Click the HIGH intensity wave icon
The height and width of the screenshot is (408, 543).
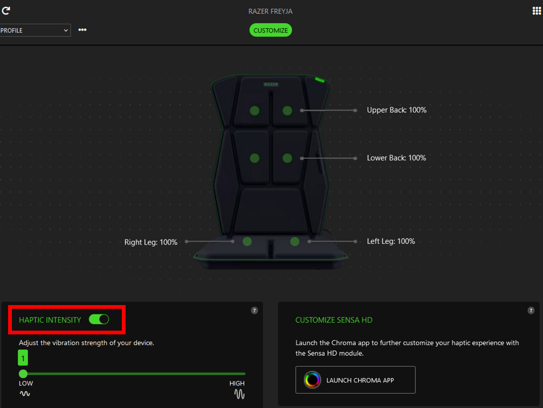[x=239, y=393]
